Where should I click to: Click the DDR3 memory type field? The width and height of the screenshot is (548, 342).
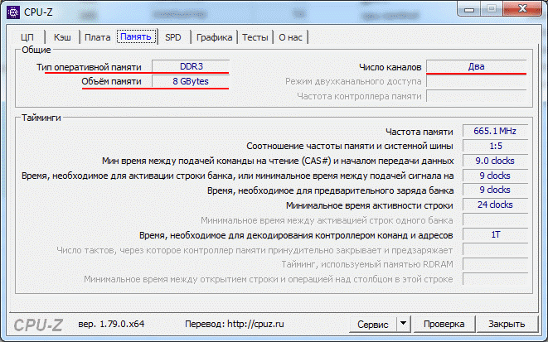(x=190, y=66)
